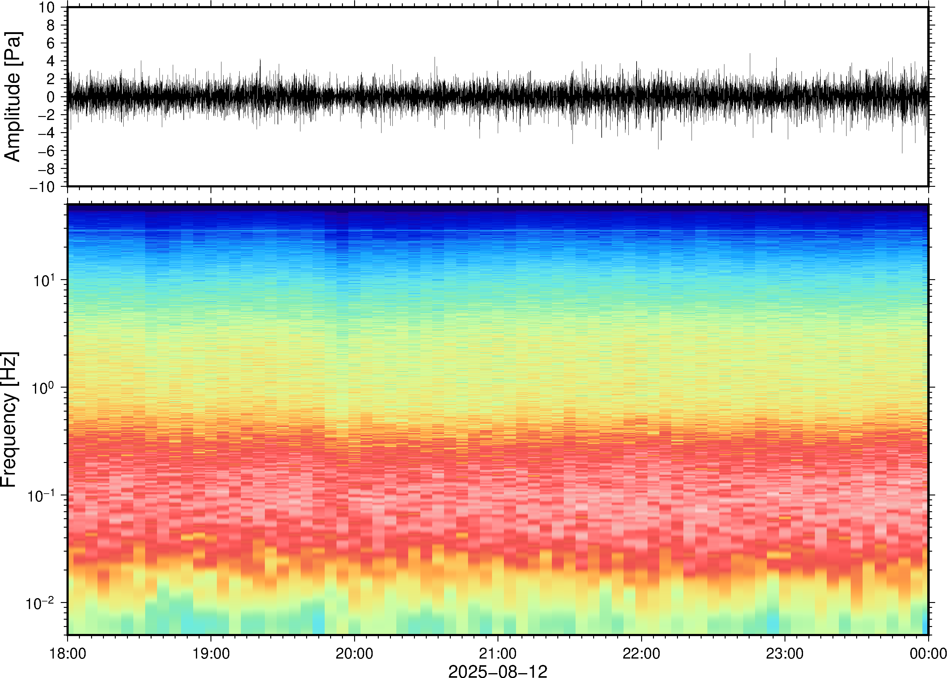Click the 2025-08-12 date label
The image size is (947, 678).
click(497, 671)
